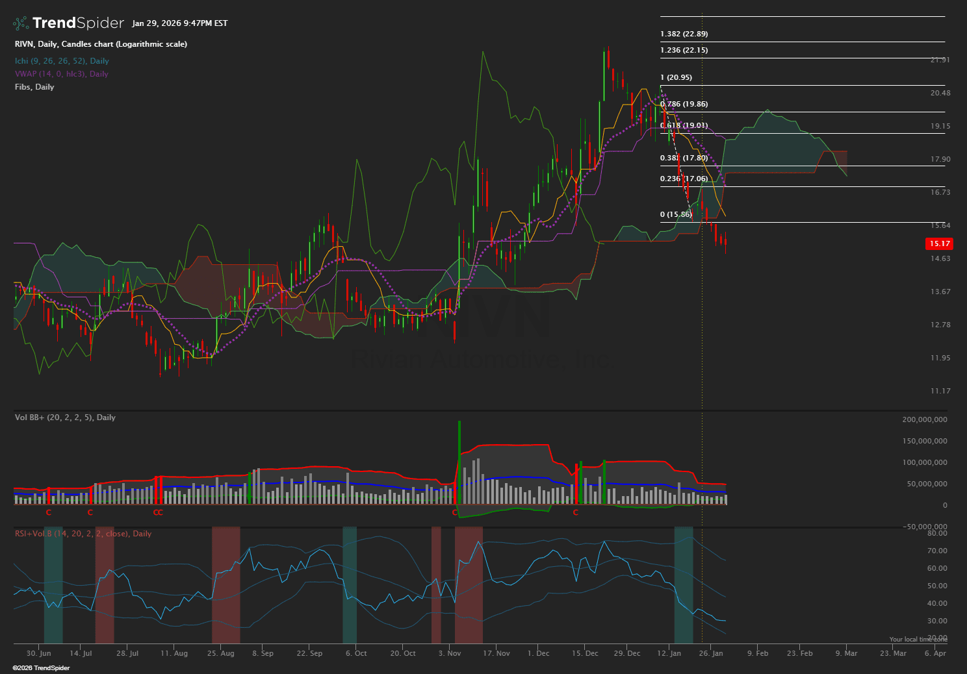This screenshot has width=967, height=674.
Task: Click the red C marker near 15. Dec
Action: (575, 513)
